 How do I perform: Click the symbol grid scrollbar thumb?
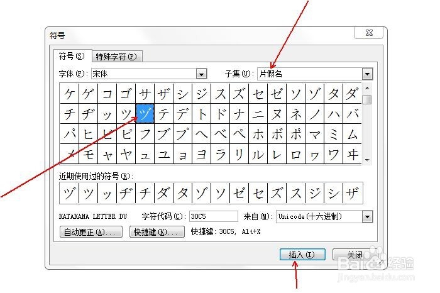tap(367, 99)
